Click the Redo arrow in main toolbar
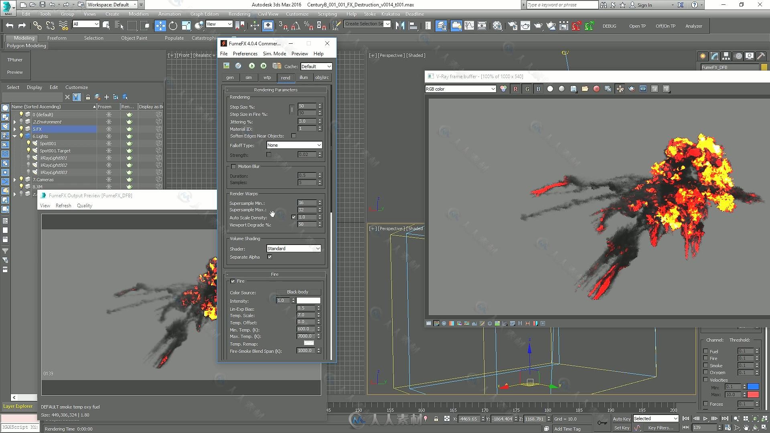 tap(22, 26)
